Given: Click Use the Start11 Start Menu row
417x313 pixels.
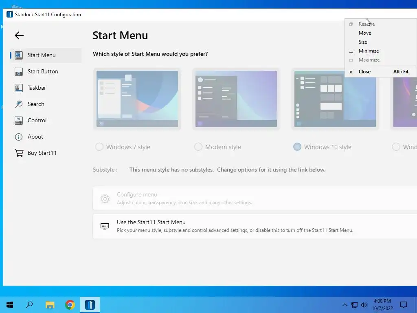Looking at the screenshot, I should pos(255,226).
